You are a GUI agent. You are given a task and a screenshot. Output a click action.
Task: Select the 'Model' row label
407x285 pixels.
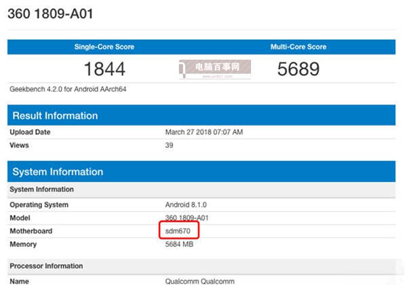(x=20, y=218)
